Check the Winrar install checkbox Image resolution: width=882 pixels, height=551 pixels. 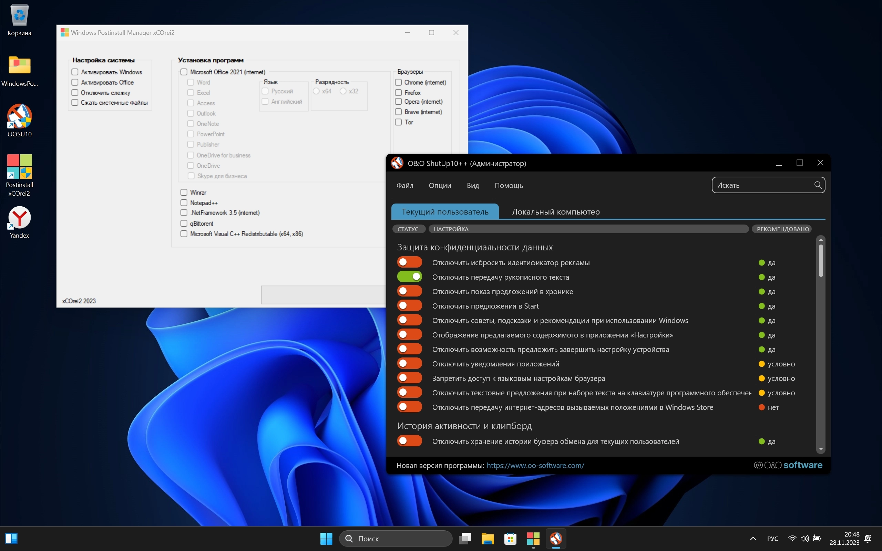184,193
